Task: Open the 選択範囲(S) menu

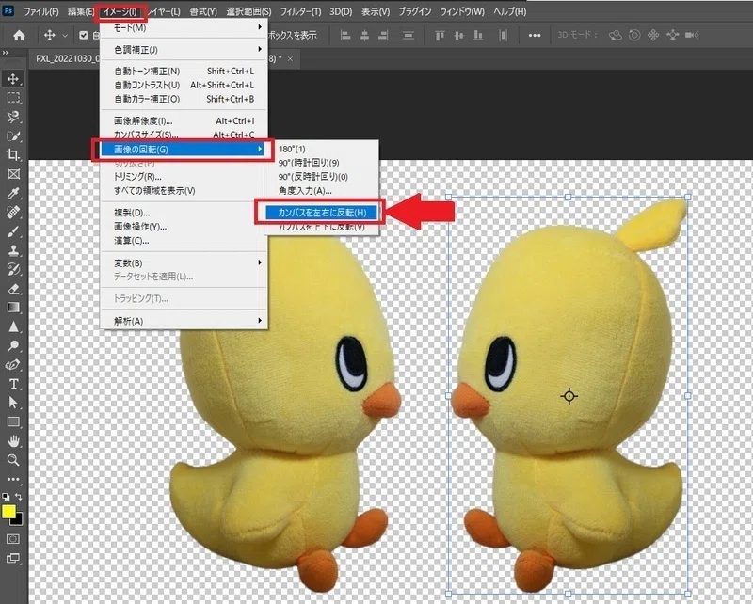Action: click(x=248, y=11)
